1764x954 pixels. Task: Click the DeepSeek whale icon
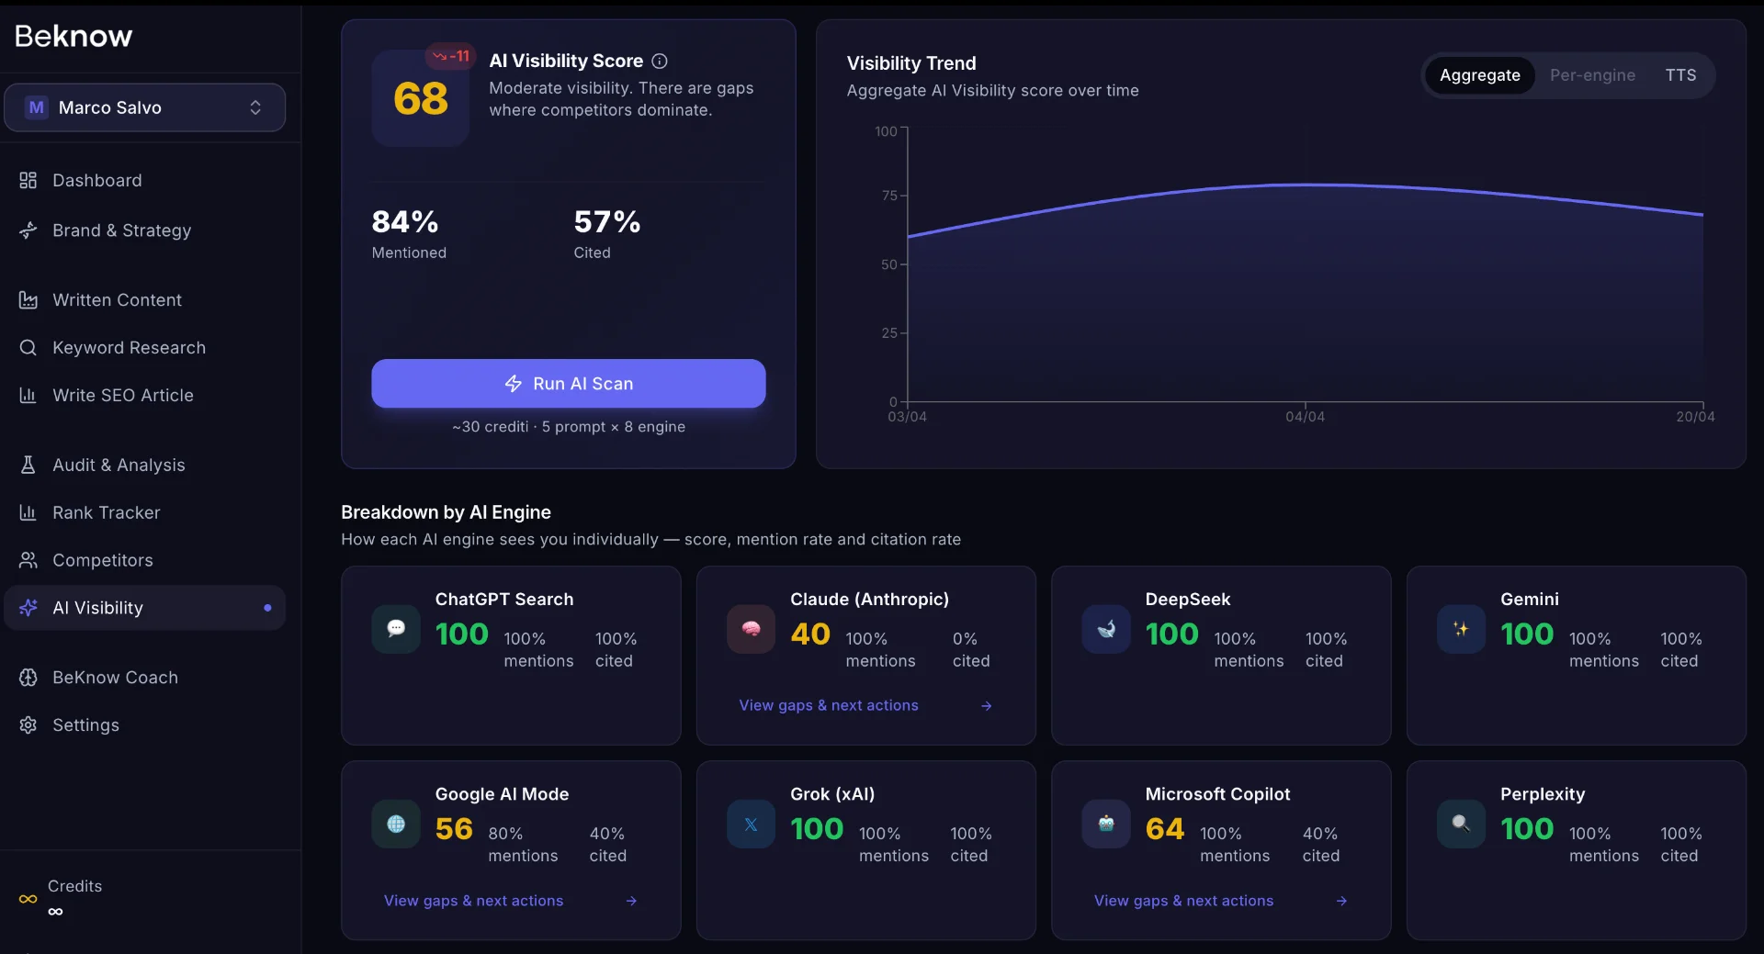(x=1106, y=629)
